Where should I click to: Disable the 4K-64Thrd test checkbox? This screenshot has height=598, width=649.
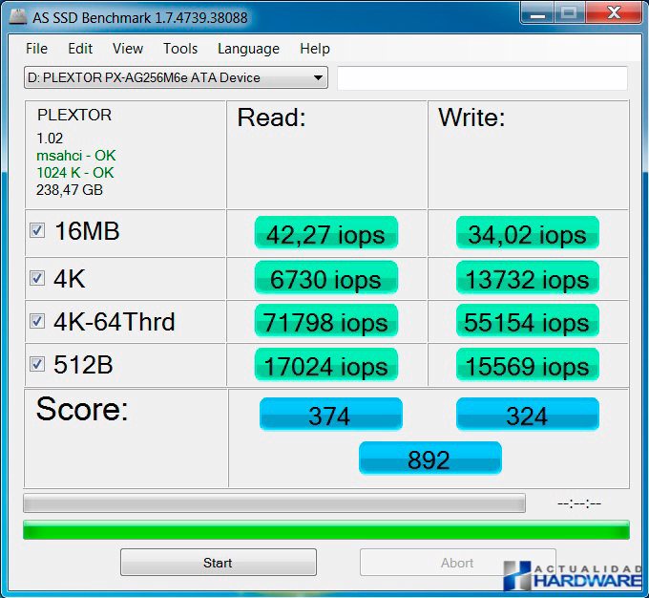point(37,321)
